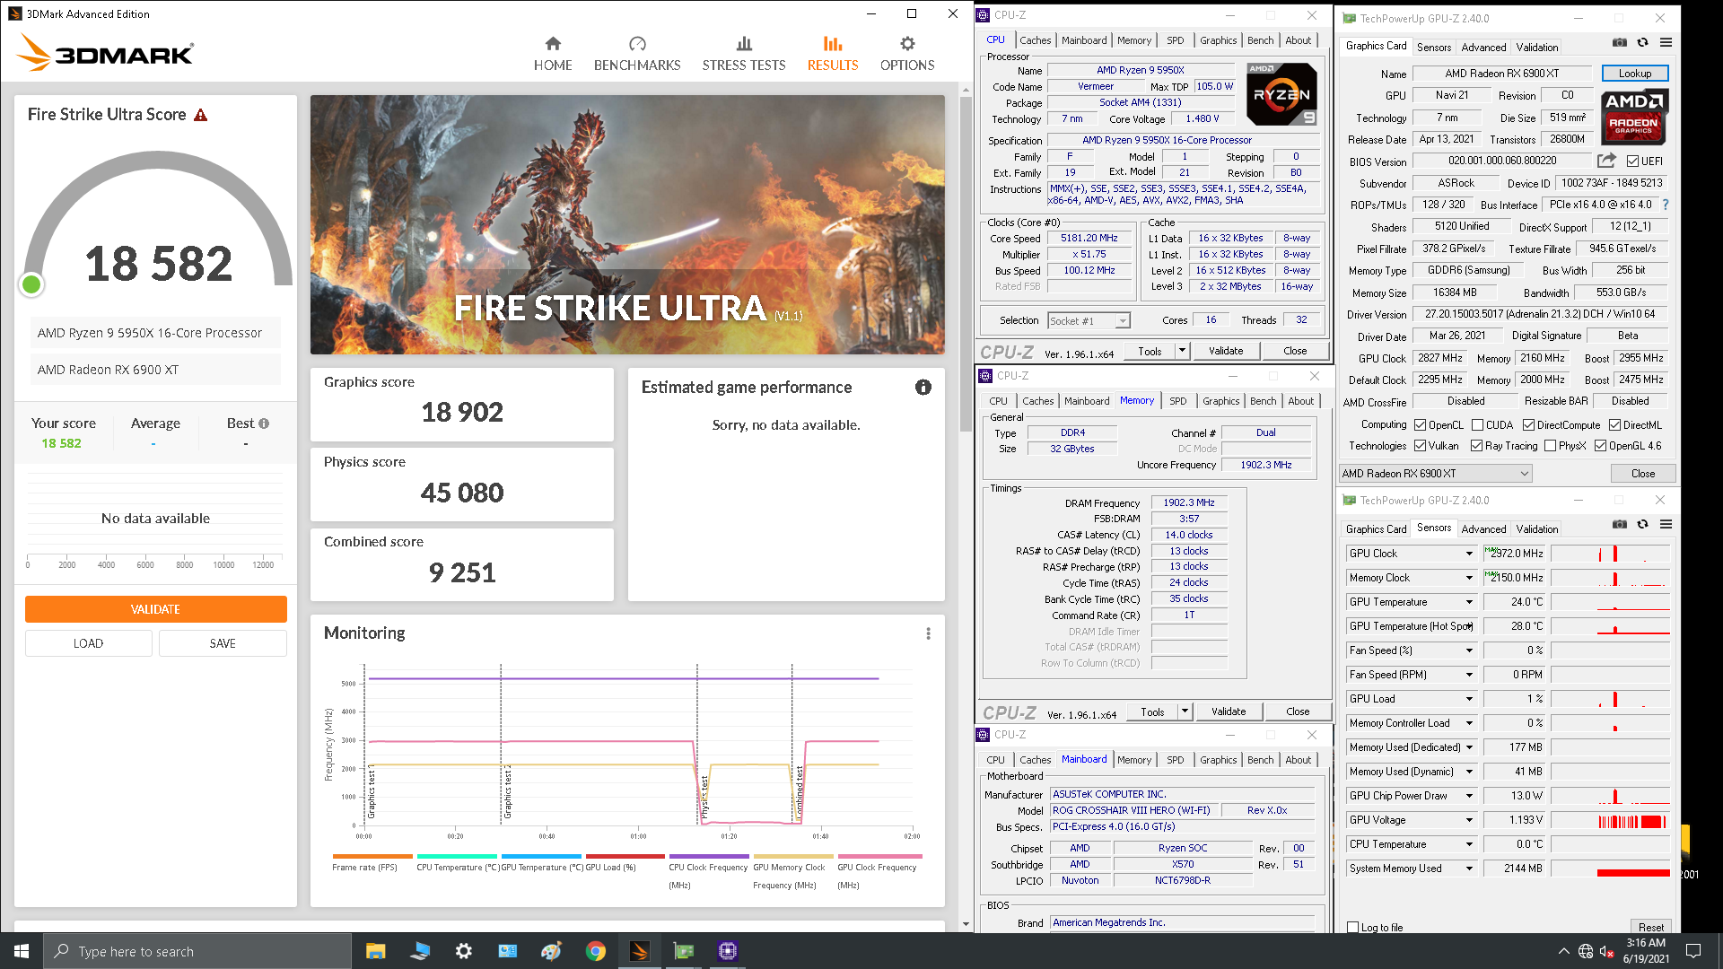
Task: Click the share BIOS icon in GPU-Z
Action: pos(1606,161)
